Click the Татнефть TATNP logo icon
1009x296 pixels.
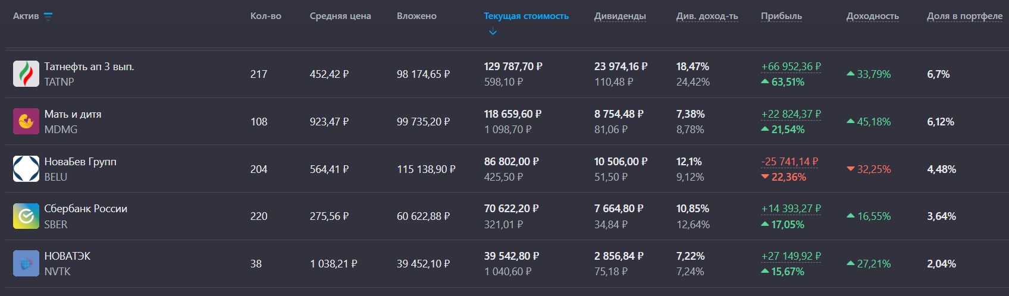(x=26, y=74)
